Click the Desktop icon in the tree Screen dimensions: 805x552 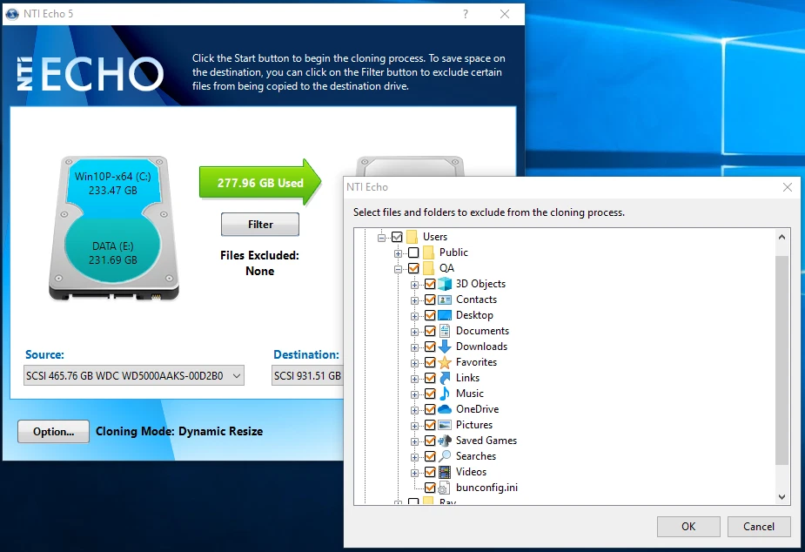pos(444,315)
